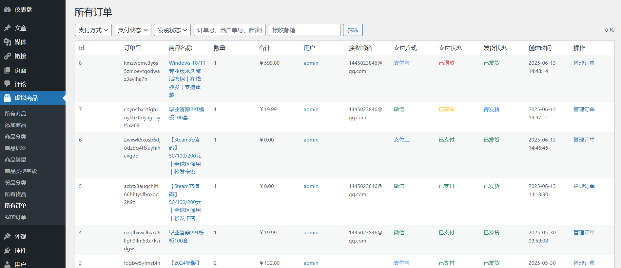621x268 pixels.
Task: Click the 已退款 status in order 8
Action: [447, 63]
